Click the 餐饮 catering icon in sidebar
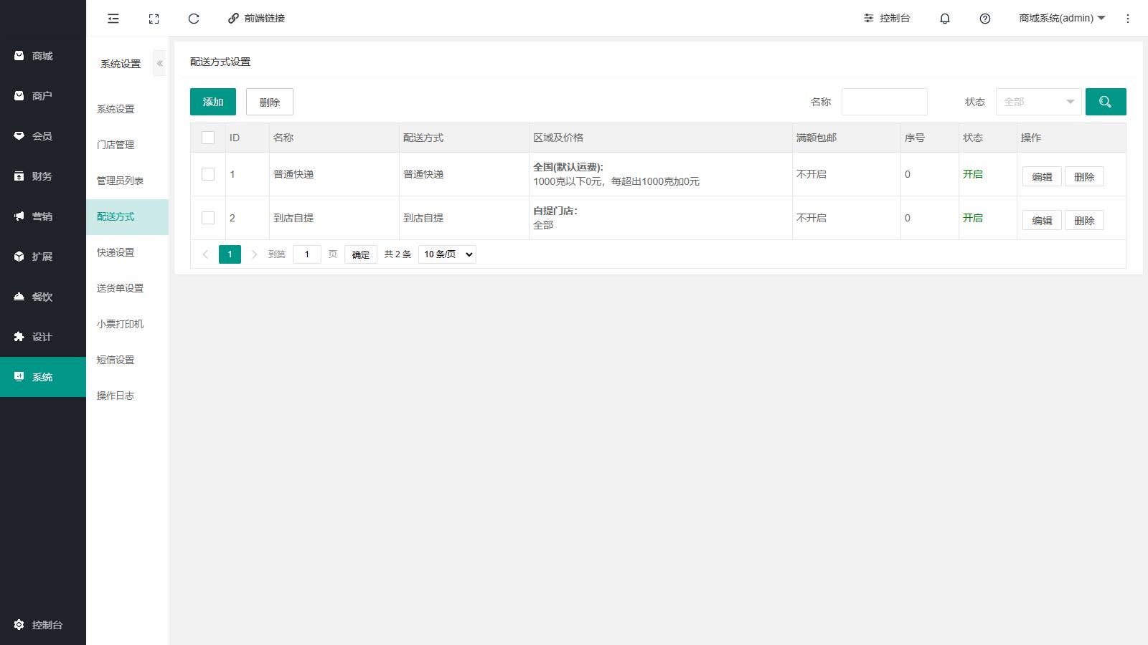This screenshot has width=1148, height=645. 19,296
